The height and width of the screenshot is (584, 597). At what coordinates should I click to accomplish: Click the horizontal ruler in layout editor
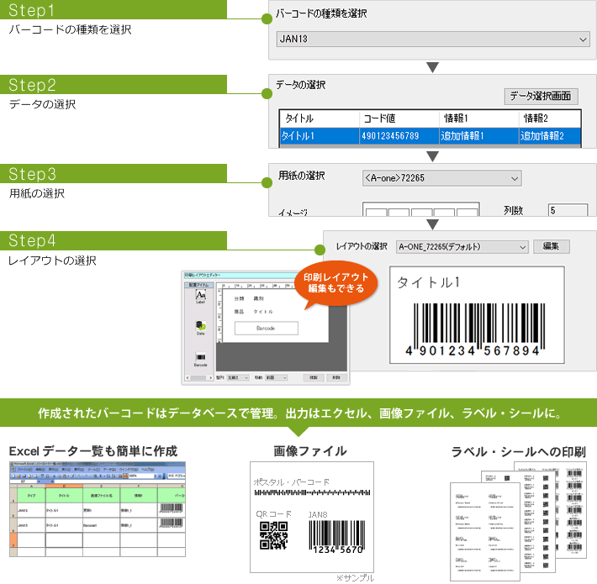(258, 286)
